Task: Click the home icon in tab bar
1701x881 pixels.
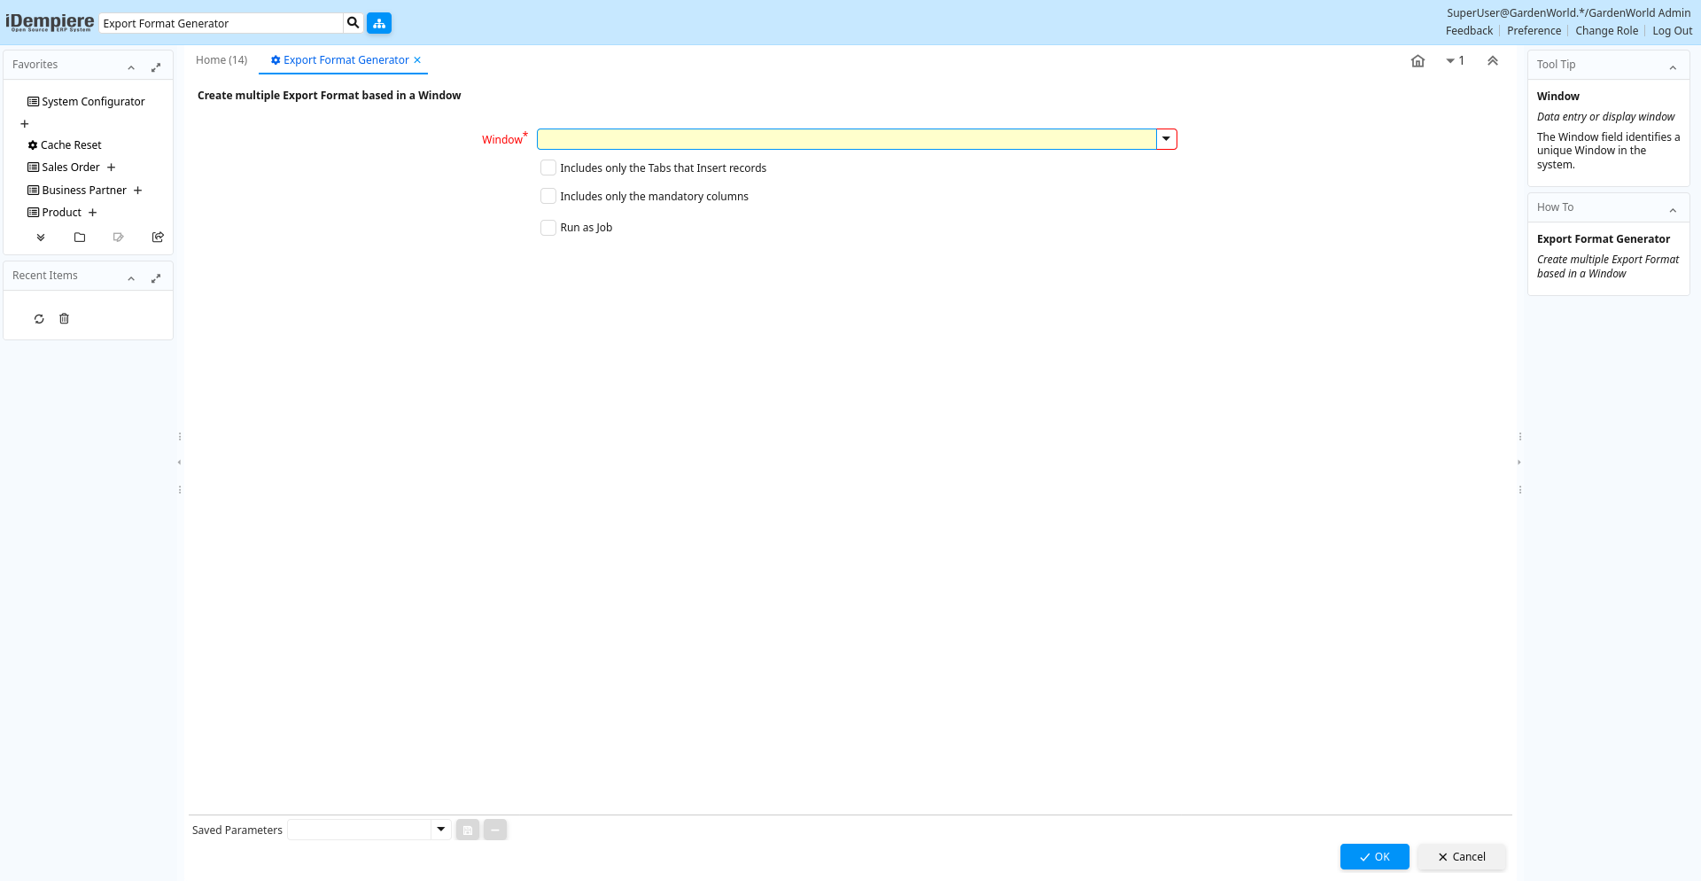Action: tap(1417, 61)
